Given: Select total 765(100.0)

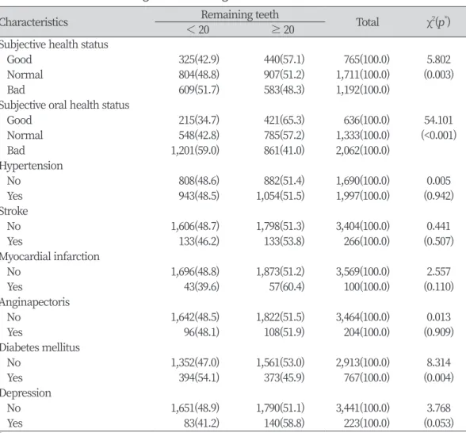Looking at the screenshot, I should (367, 59).
